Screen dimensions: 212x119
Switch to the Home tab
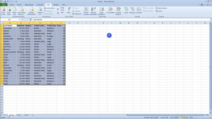12,5
